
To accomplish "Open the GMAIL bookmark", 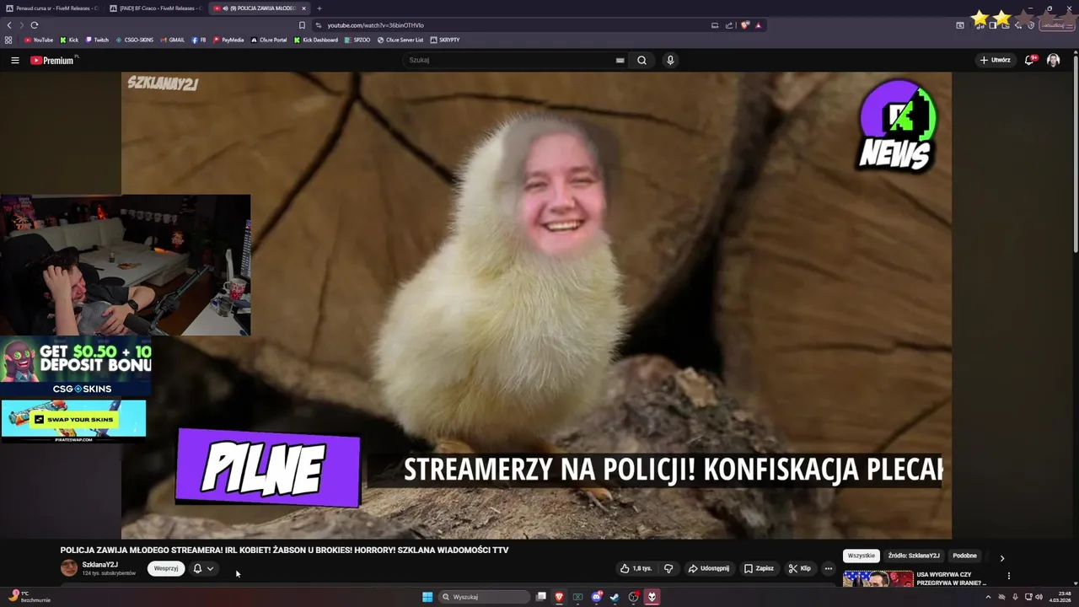I will [x=172, y=40].
